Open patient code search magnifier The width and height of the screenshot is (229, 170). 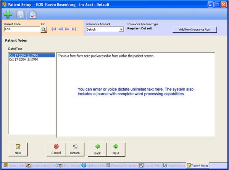[44, 29]
